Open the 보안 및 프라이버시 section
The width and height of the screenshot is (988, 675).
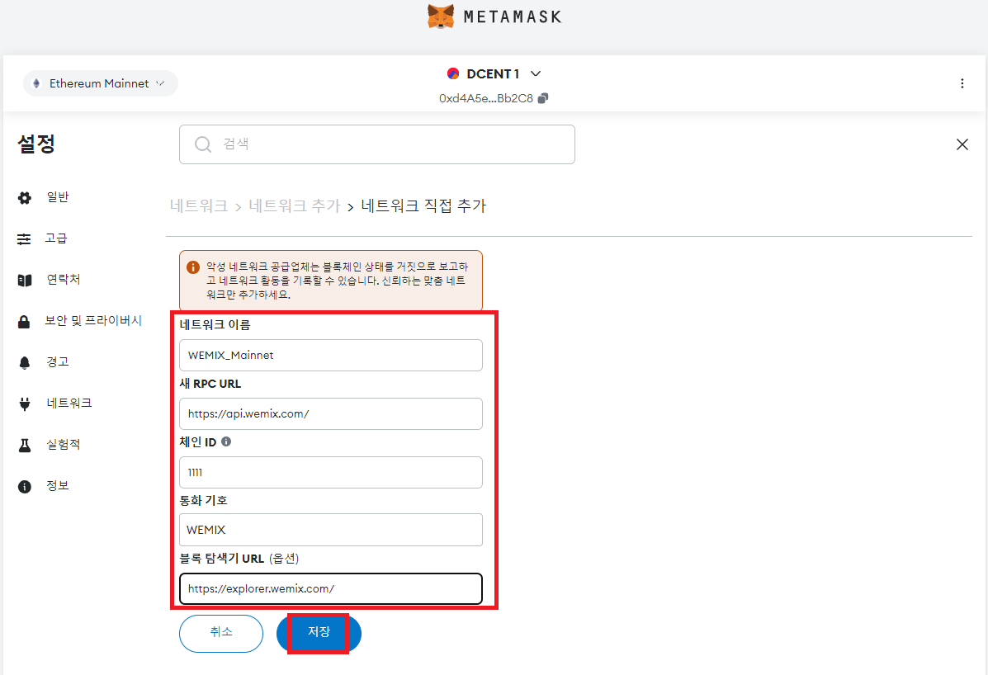[93, 320]
